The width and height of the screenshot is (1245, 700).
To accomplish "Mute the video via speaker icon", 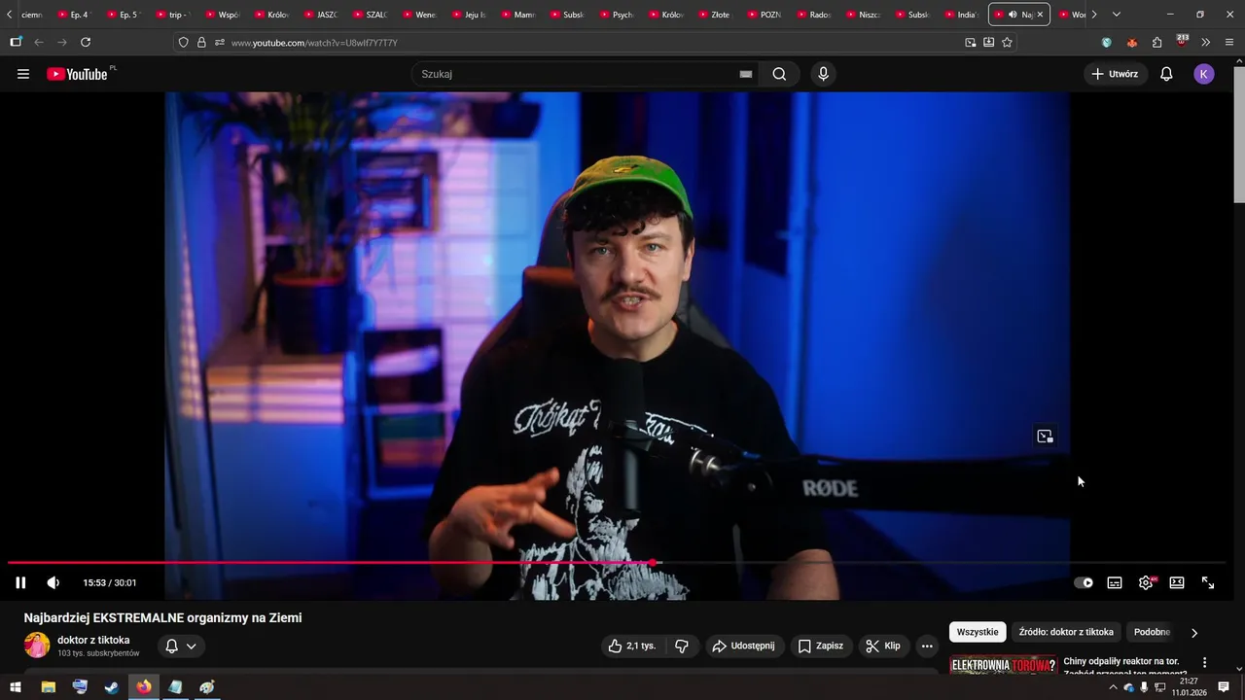I will [53, 582].
